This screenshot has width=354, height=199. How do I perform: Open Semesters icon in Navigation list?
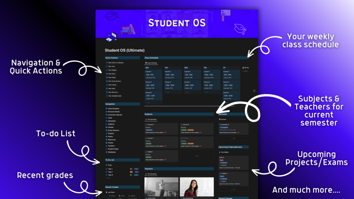[107, 121]
